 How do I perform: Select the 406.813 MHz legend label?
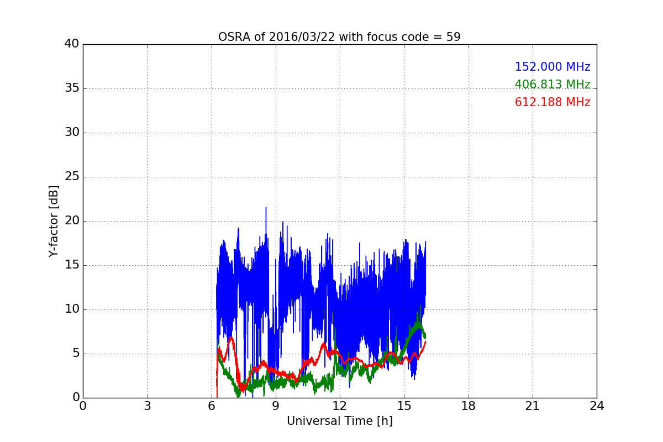[x=552, y=85]
